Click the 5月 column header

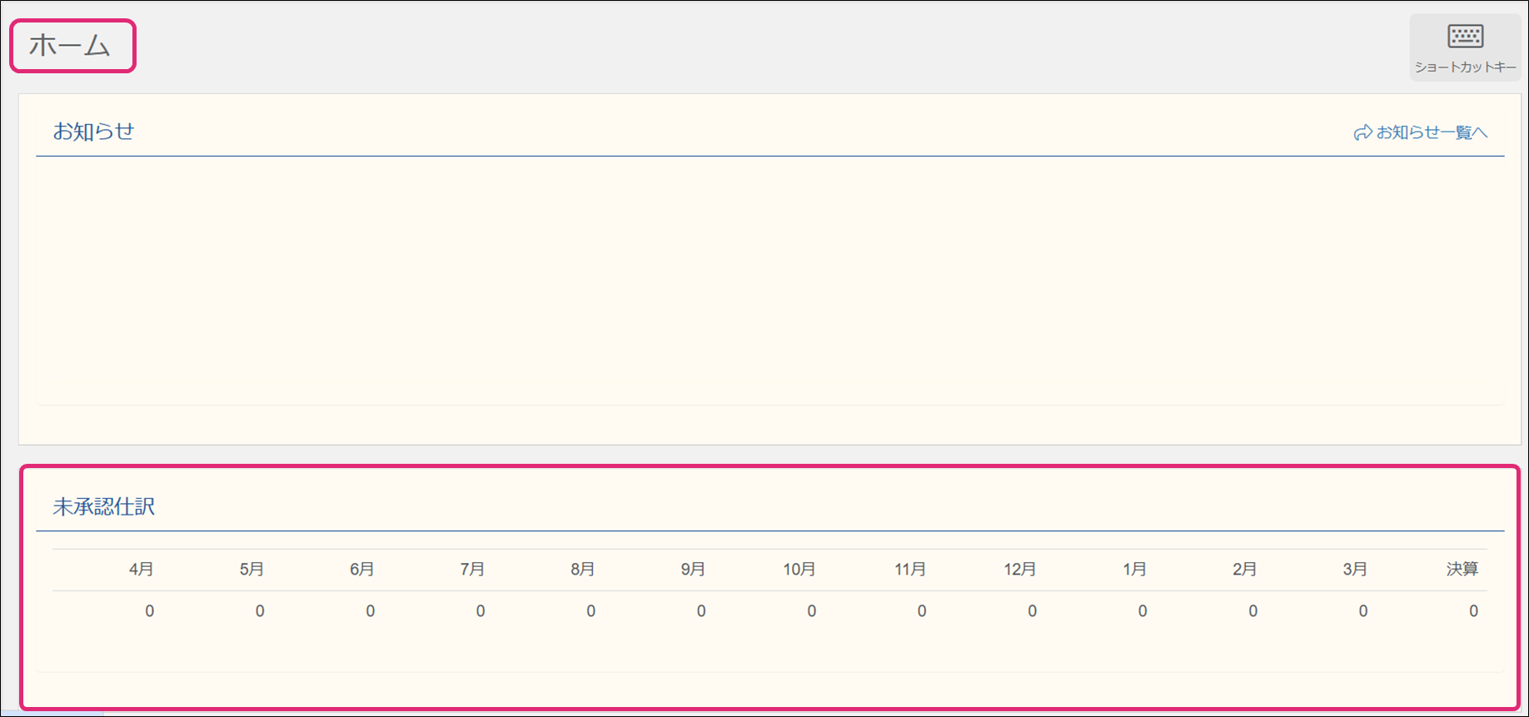[252, 569]
